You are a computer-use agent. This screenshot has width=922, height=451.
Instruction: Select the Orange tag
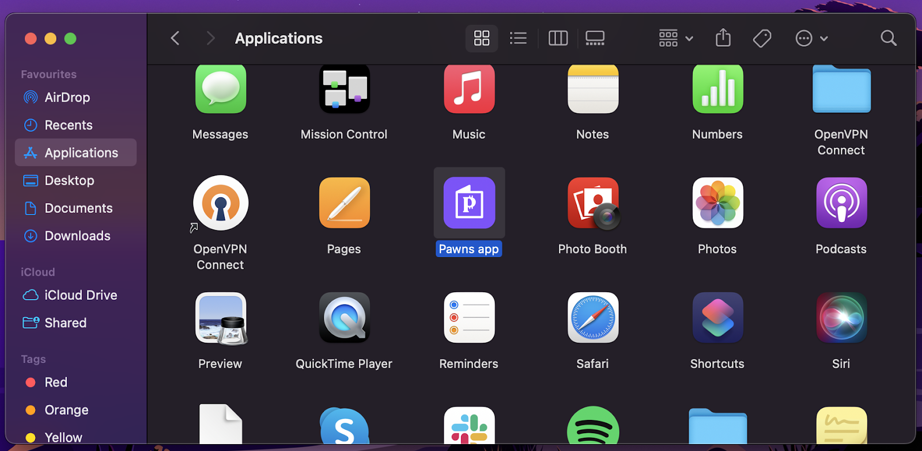(x=75, y=410)
